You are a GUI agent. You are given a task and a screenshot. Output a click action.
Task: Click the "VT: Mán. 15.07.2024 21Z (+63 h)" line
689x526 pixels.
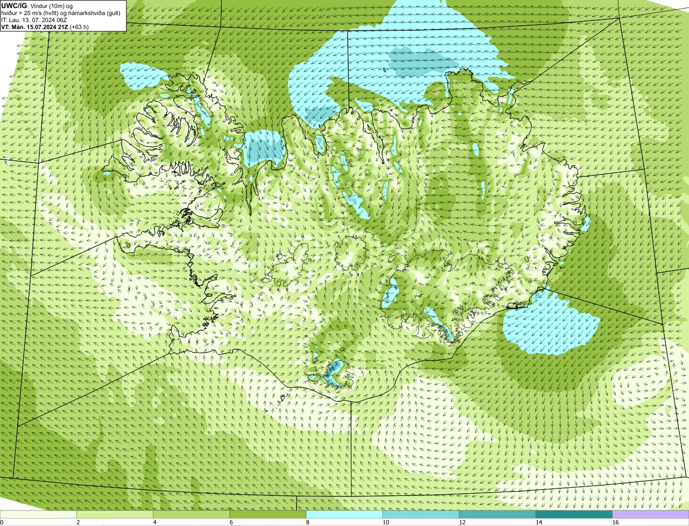tap(45, 26)
